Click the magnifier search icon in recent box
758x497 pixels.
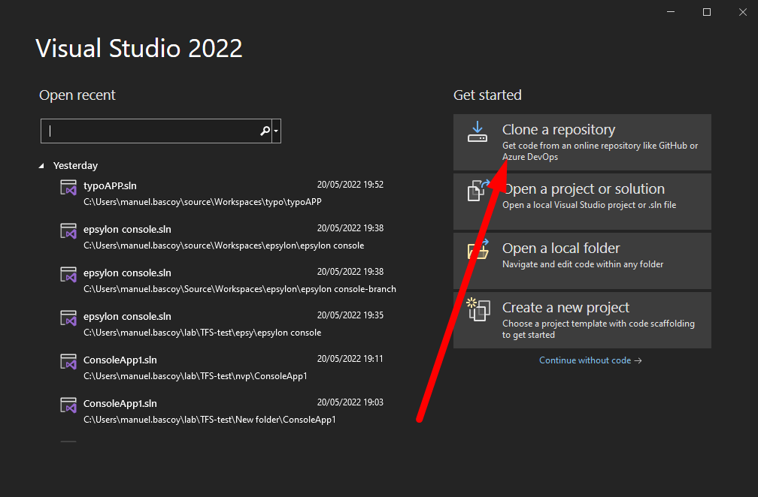[265, 131]
